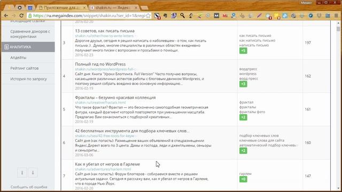
Task: Open the shakin.ru/other/how-to-write-letters URL
Action: point(105,36)
